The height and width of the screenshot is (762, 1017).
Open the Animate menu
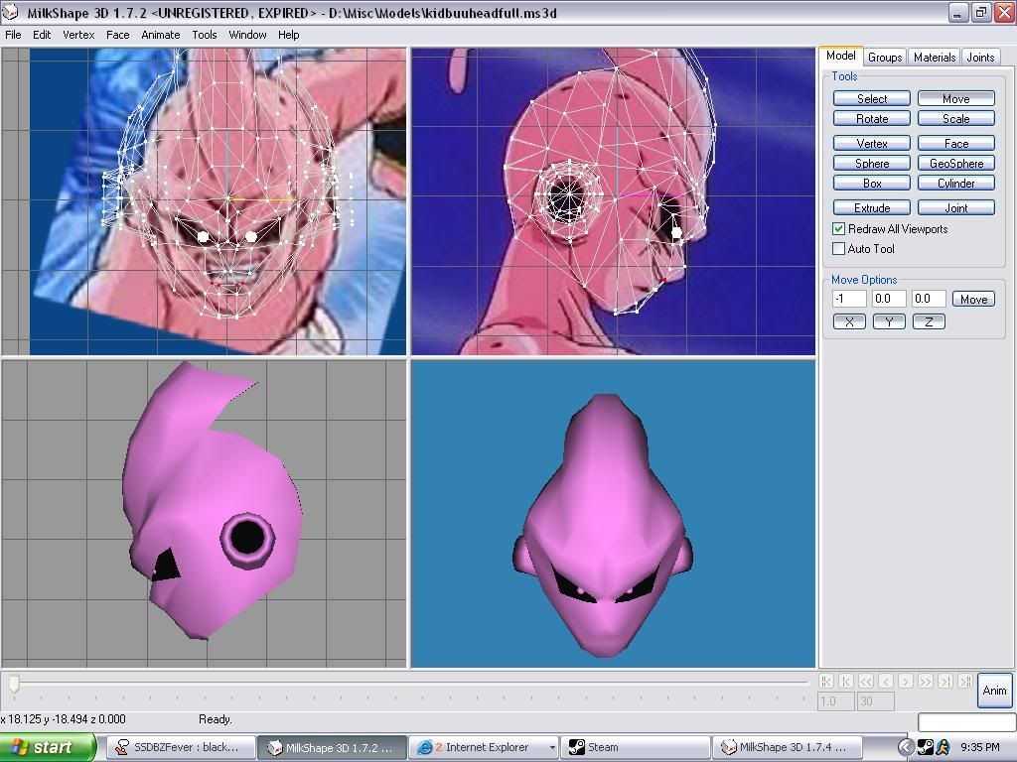161,35
